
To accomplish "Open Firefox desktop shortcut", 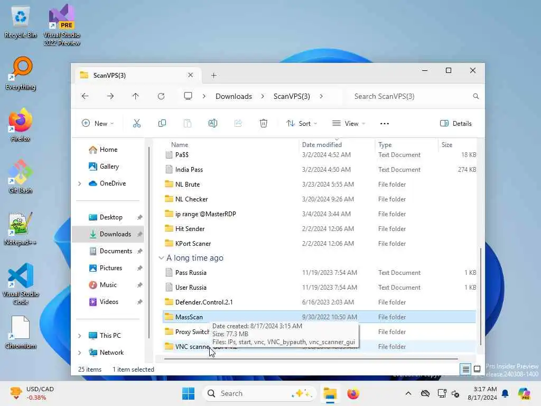I will [21, 125].
